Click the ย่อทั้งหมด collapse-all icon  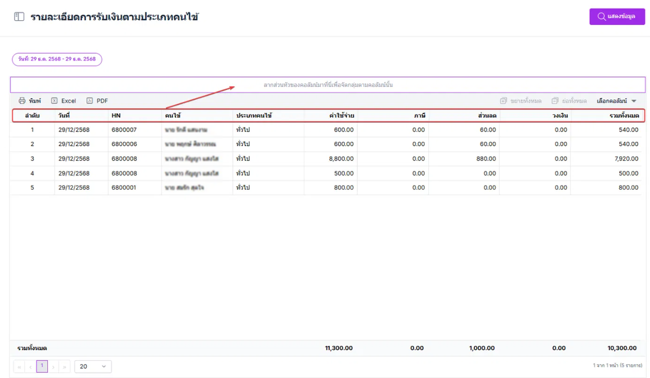(x=555, y=101)
